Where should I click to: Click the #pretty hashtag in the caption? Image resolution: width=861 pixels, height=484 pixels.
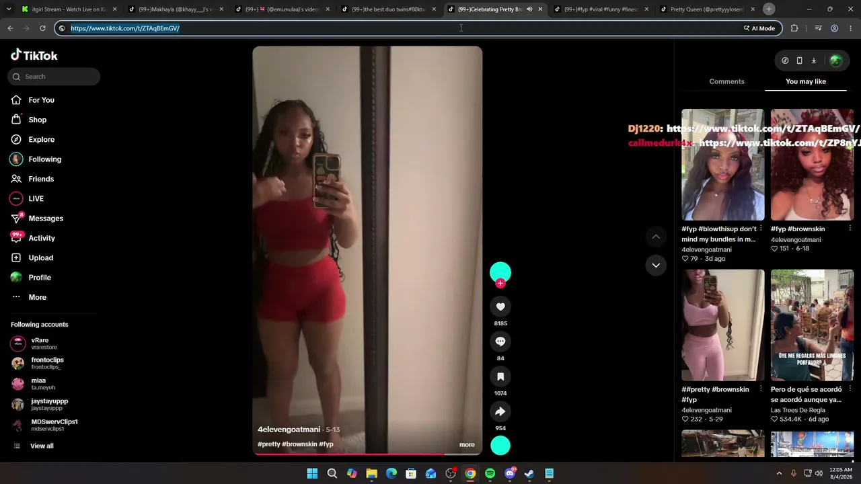pyautogui.click(x=269, y=444)
